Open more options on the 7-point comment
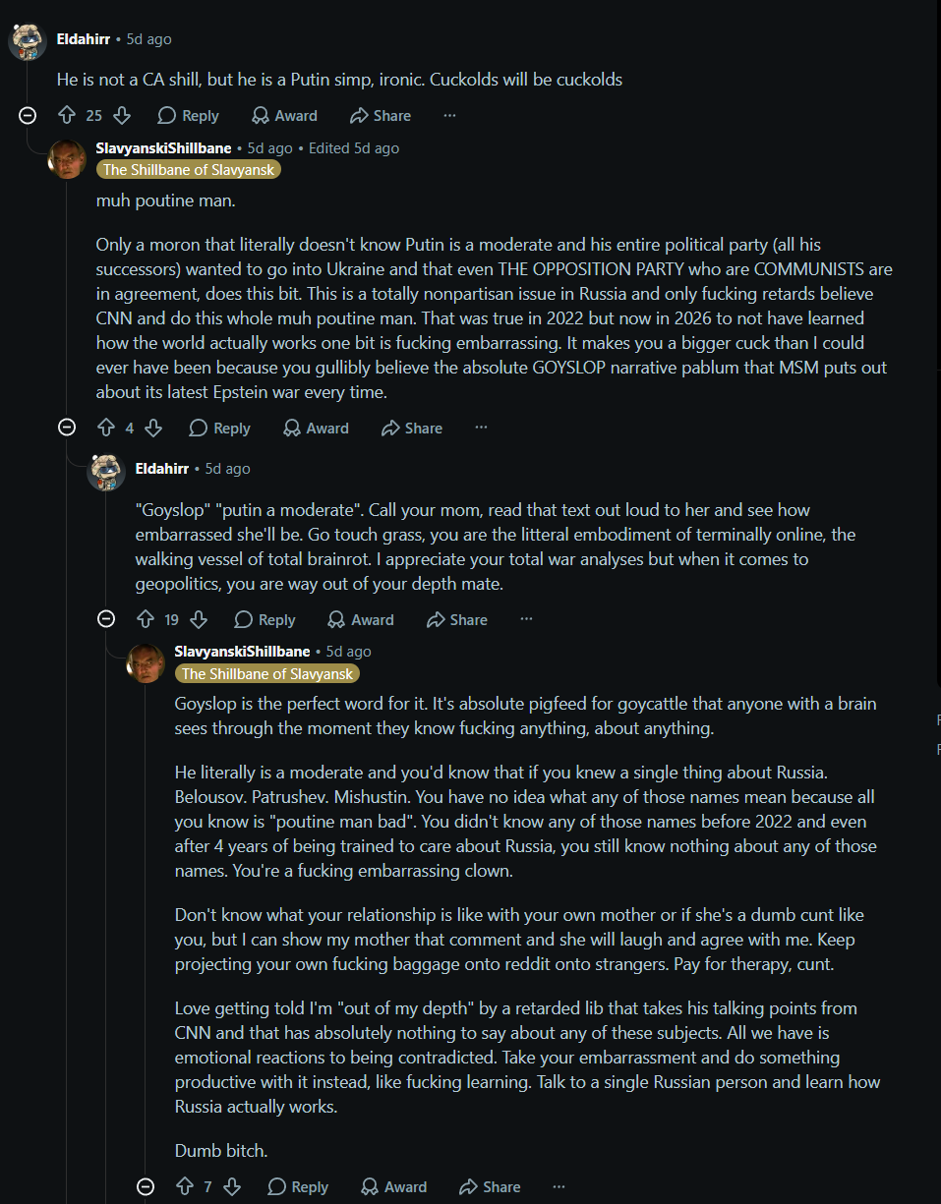 [559, 1186]
